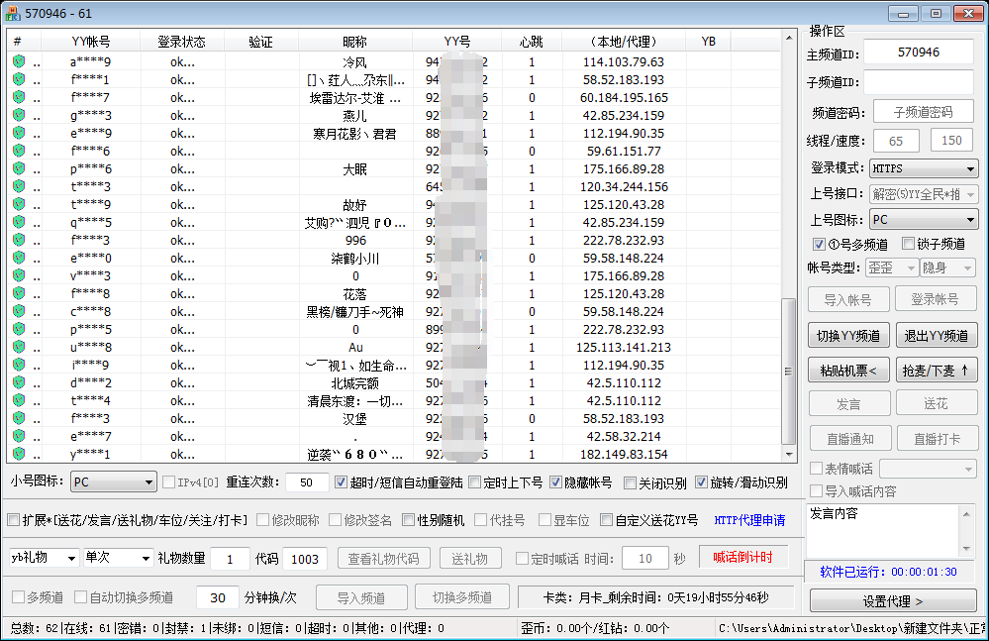This screenshot has height=641, width=989.
Task: Select IP cell 182.149.83.154
Action: pos(623,455)
